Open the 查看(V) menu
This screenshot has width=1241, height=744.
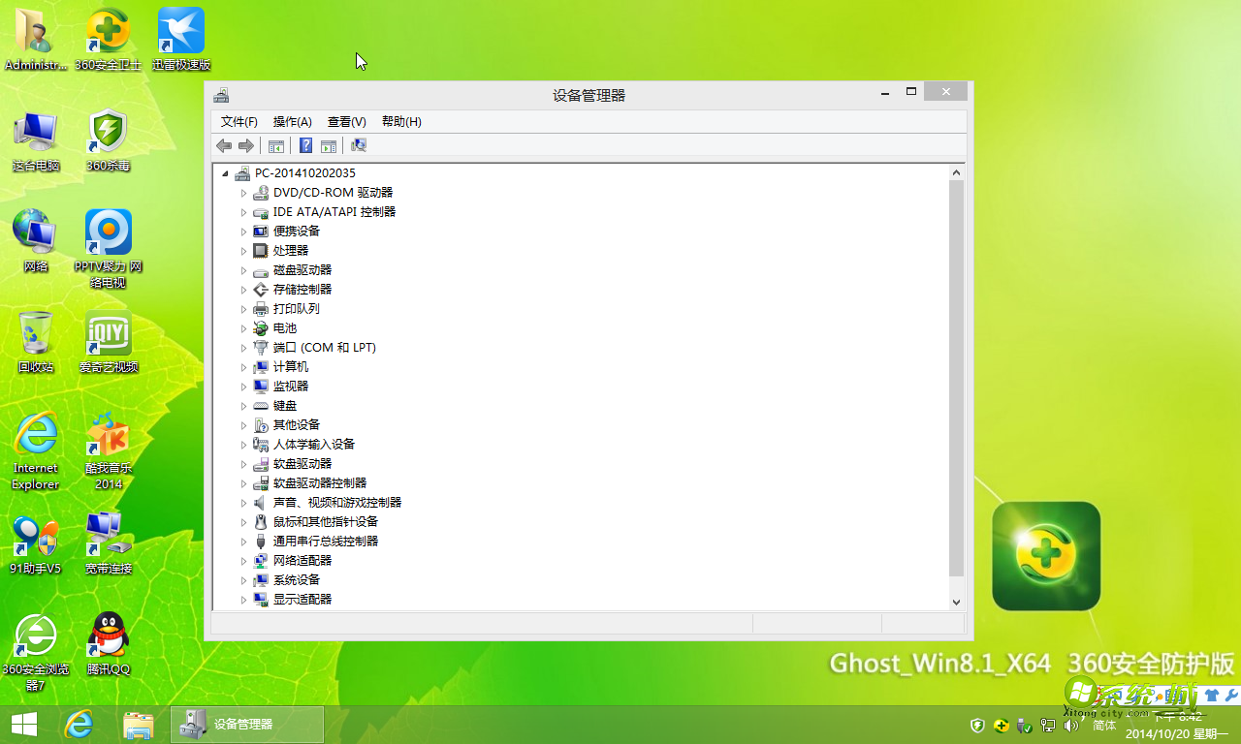[x=345, y=121]
